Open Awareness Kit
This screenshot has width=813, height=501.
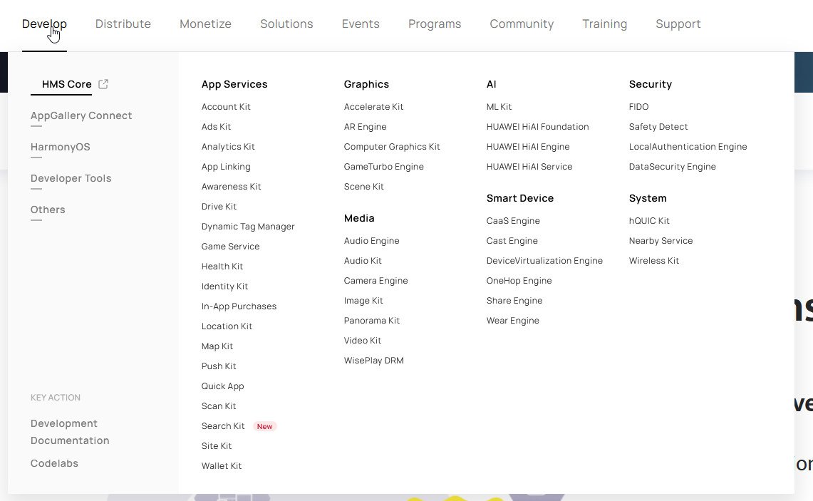click(x=231, y=187)
